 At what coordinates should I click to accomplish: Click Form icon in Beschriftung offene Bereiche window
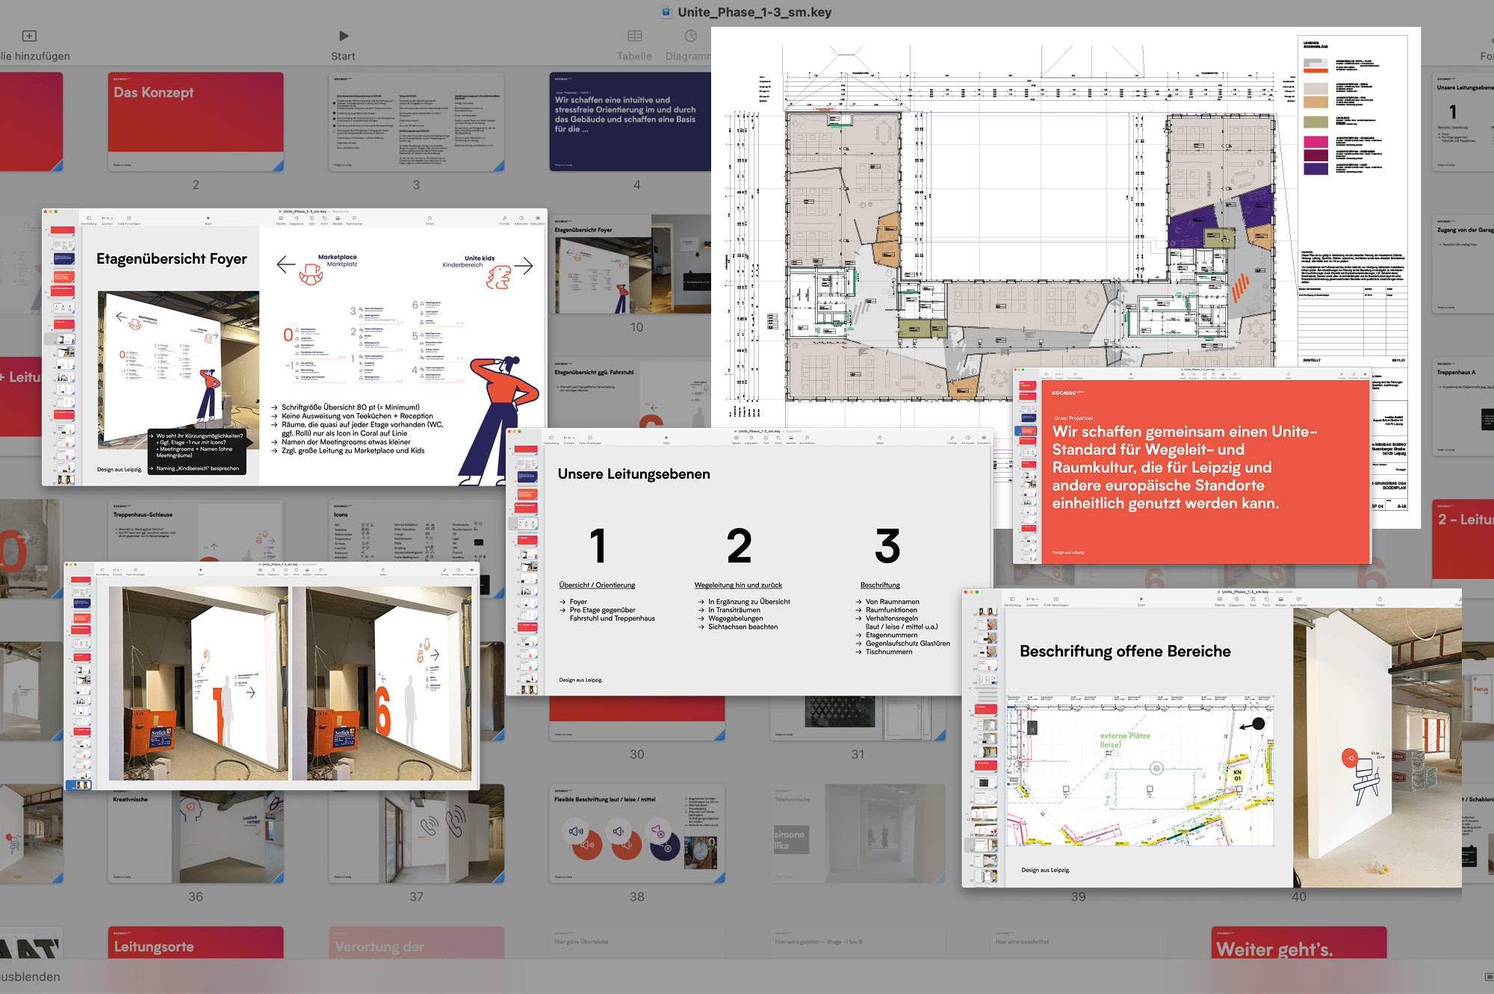coord(1266,599)
